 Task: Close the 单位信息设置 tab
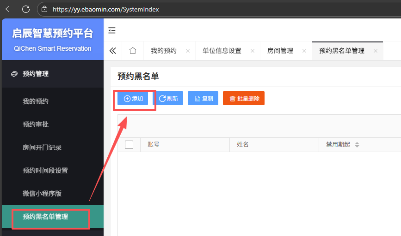pyautogui.click(x=252, y=51)
